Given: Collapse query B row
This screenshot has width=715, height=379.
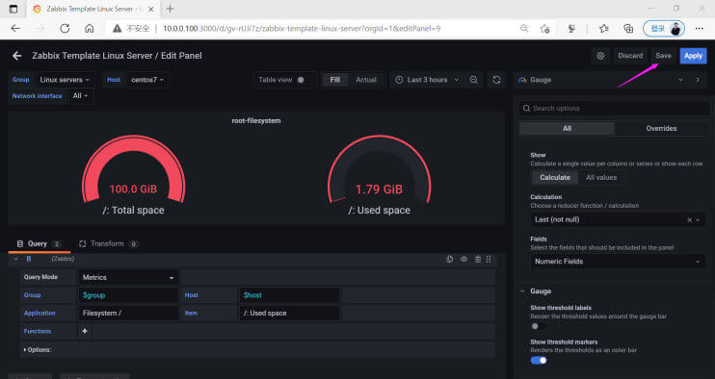Looking at the screenshot, I should 16,259.
